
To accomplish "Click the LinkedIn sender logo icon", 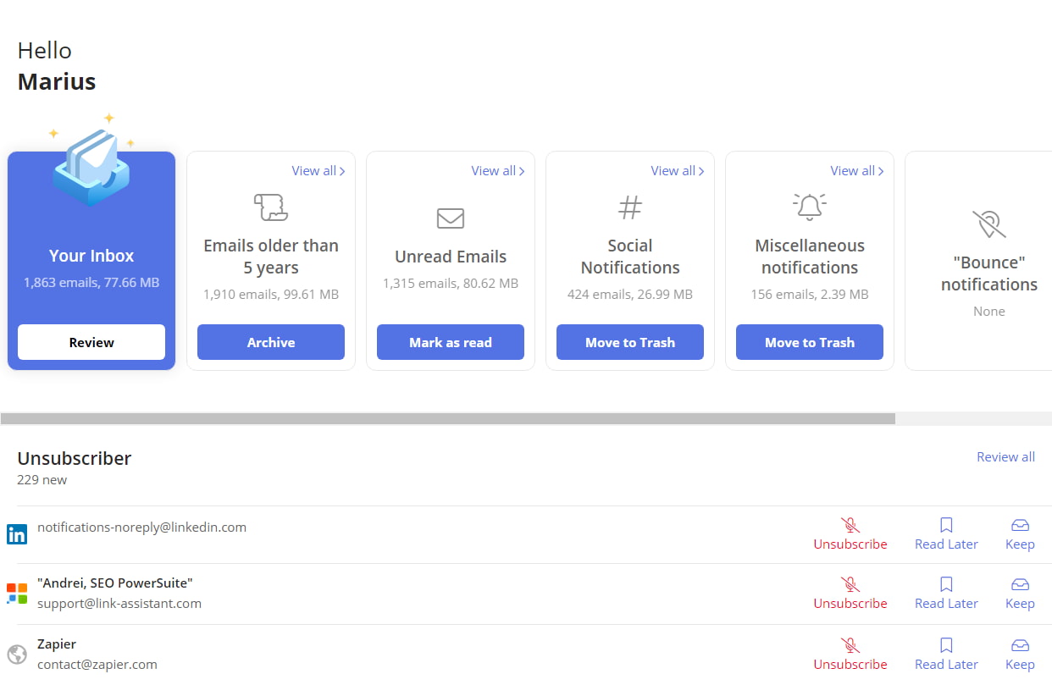I will click(16, 534).
